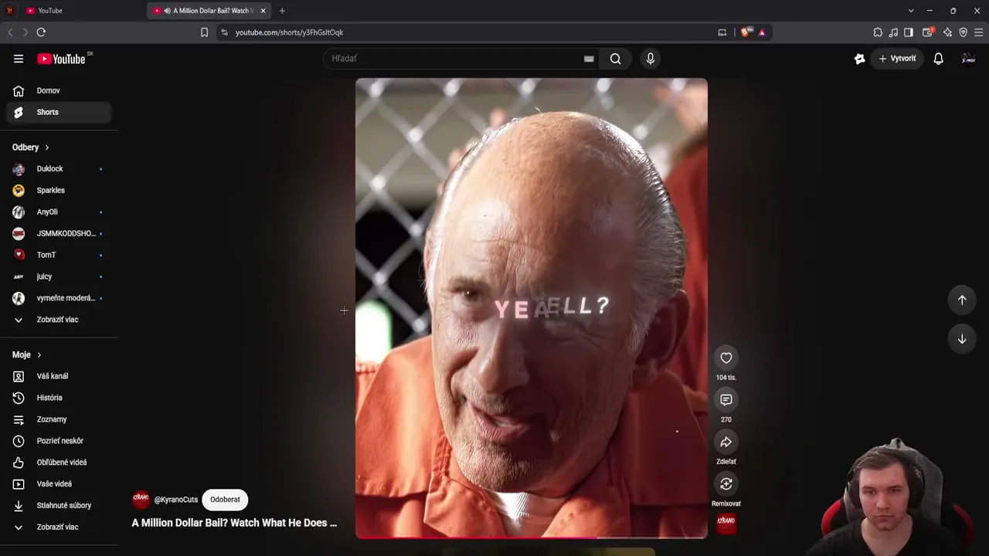Open the short's sound source thumbnail
989x556 pixels.
coord(726,524)
